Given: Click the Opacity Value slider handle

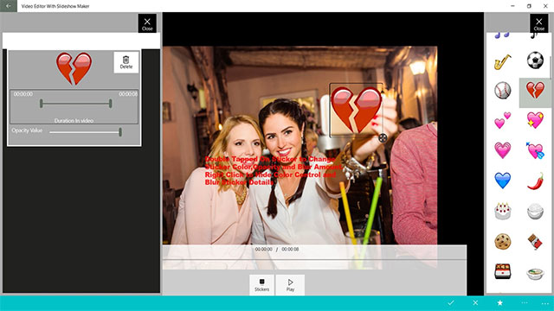Looking at the screenshot, I should point(120,132).
